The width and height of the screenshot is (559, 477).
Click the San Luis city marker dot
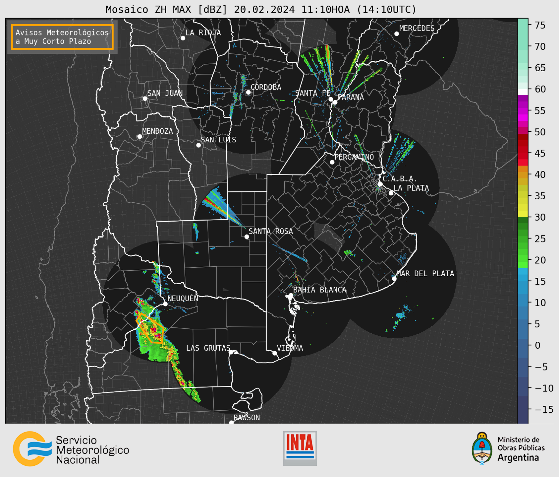198,145
